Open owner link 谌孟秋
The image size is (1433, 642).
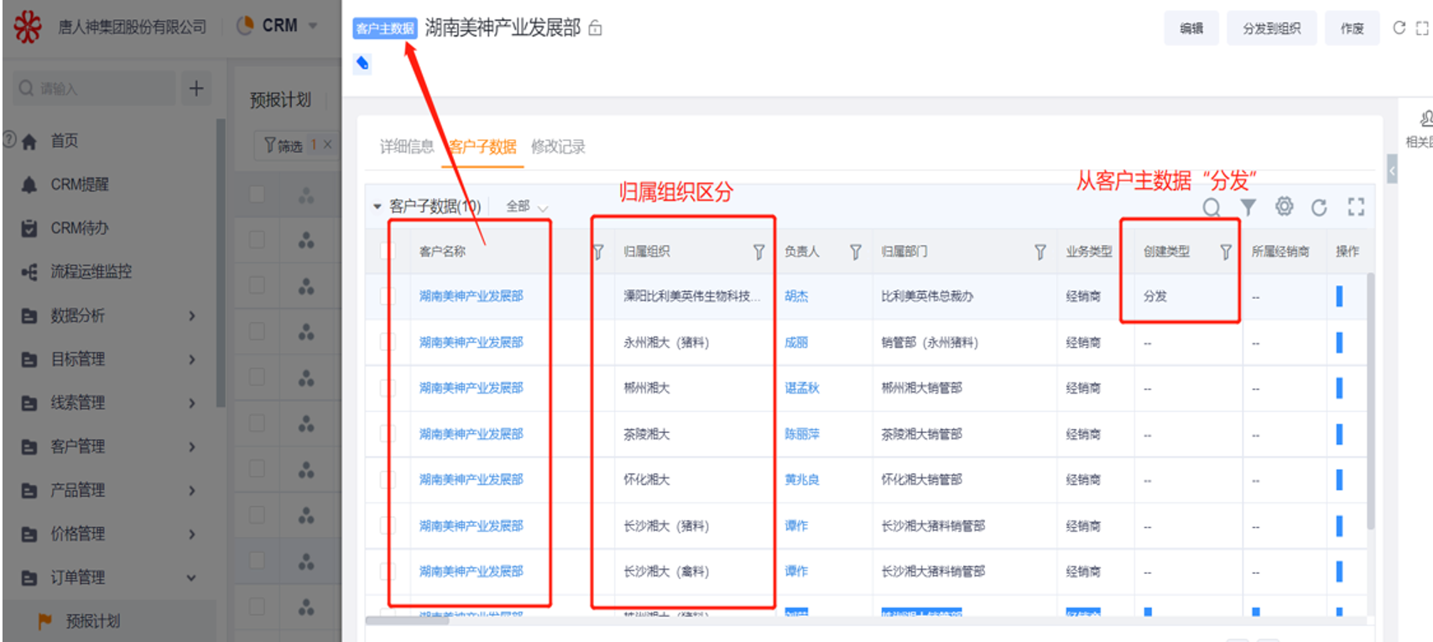click(x=802, y=388)
